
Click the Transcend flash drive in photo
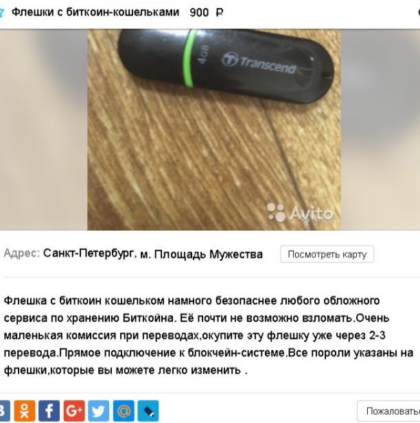tap(226, 65)
